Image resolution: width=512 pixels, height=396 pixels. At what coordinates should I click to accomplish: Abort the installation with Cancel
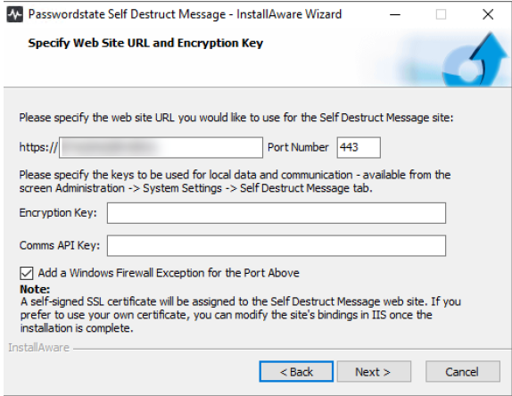[x=463, y=372]
